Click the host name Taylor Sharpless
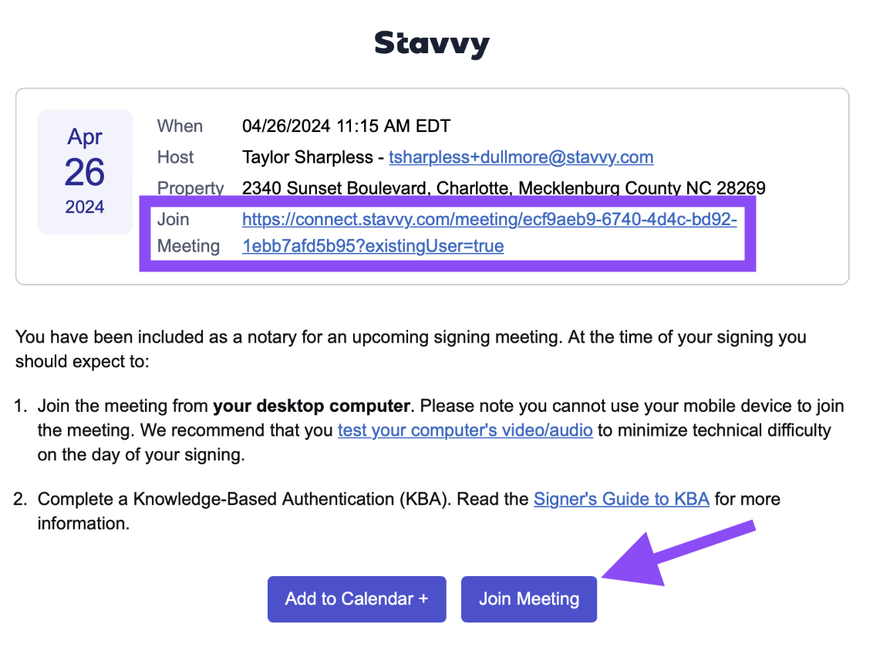This screenshot has width=890, height=654. (308, 157)
